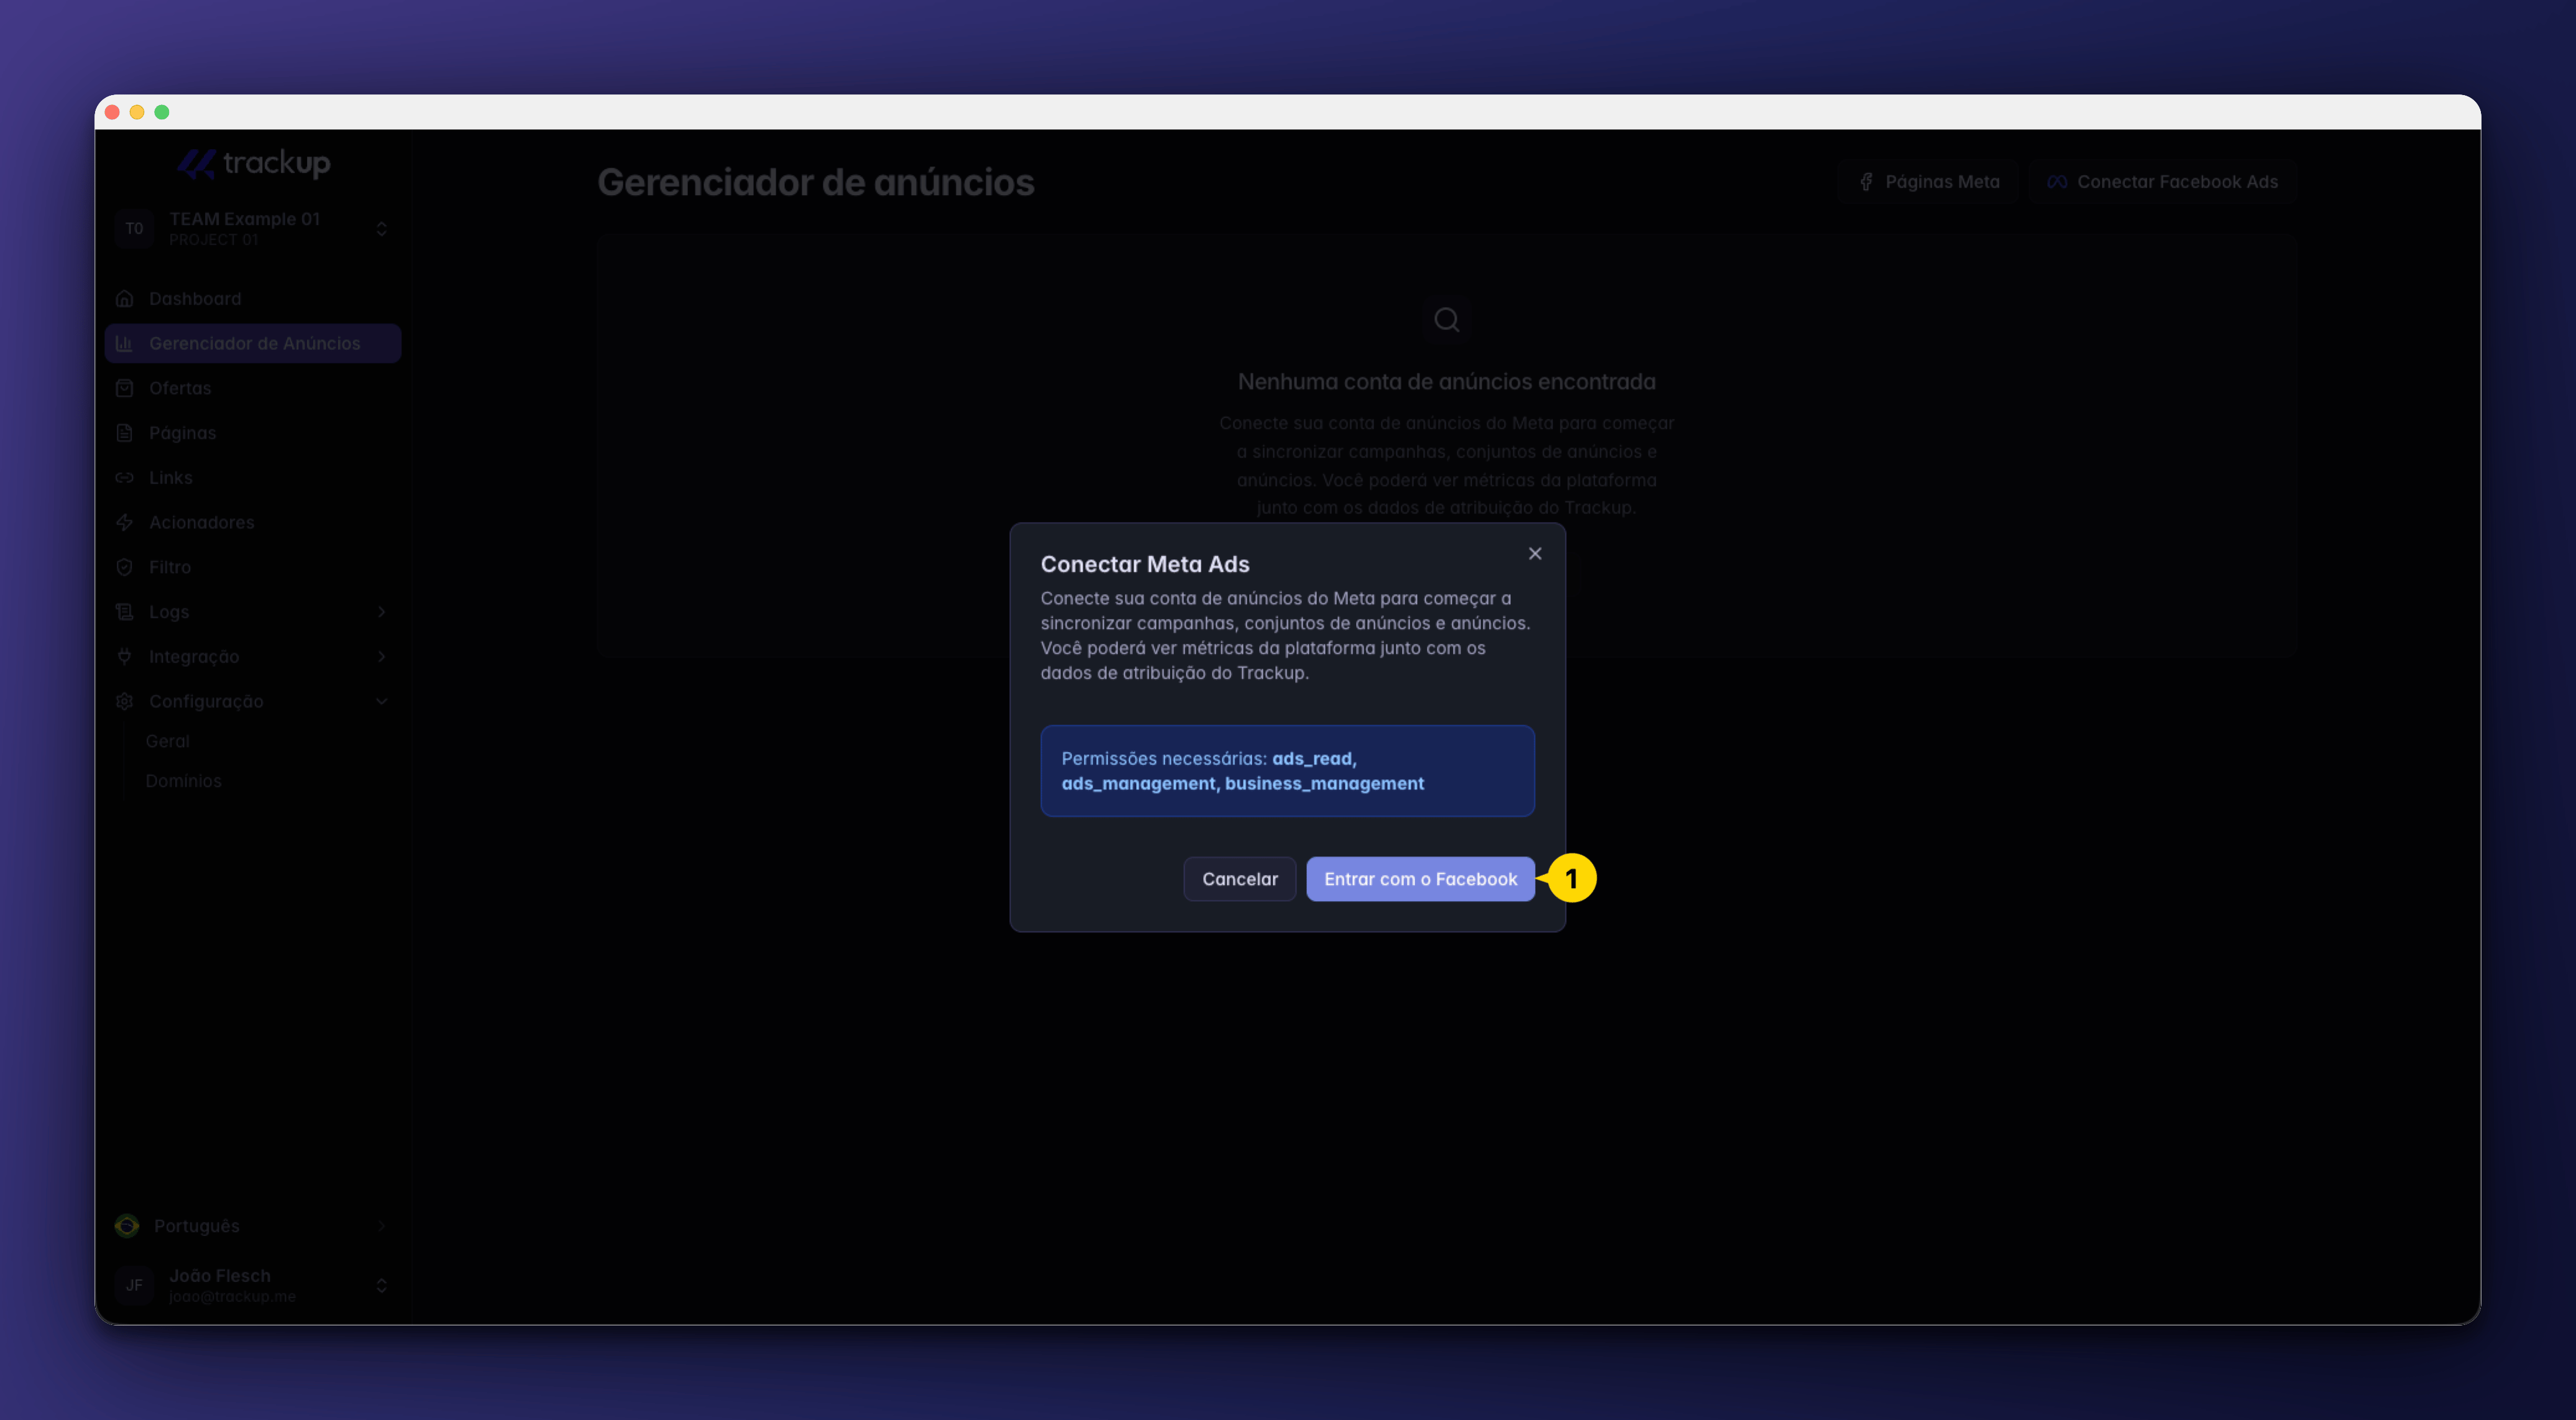This screenshot has width=2576, height=1420.
Task: Click the Logs scroll icon
Action: coord(125,612)
